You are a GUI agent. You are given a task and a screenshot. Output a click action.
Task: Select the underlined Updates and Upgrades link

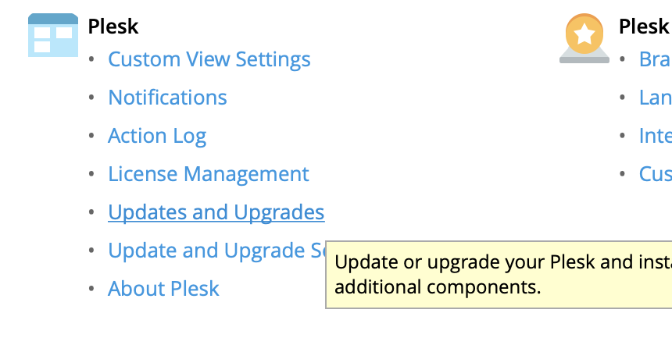216,212
